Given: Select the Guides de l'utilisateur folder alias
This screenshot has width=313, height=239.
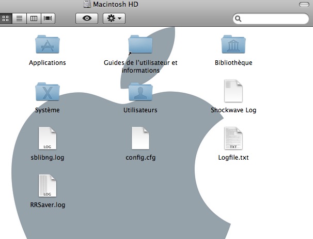Looking at the screenshot, I should 140,45.
